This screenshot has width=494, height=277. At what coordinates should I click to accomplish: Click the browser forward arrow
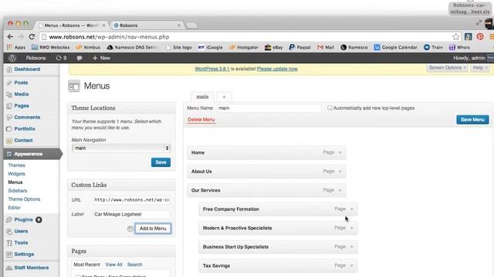coord(21,37)
